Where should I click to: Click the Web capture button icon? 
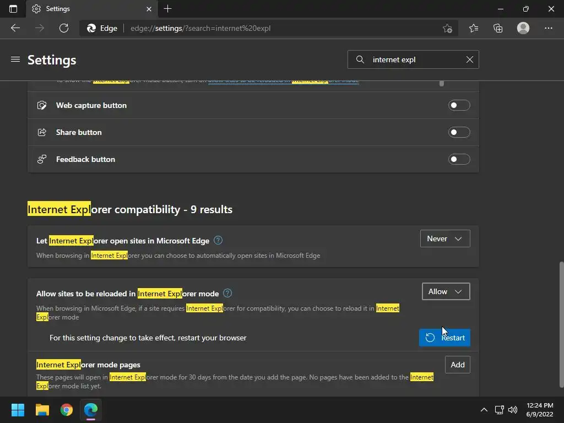(42, 105)
